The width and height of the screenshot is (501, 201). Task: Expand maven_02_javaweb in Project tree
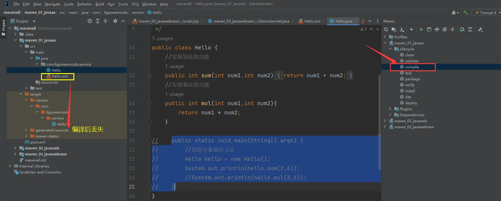point(16,148)
